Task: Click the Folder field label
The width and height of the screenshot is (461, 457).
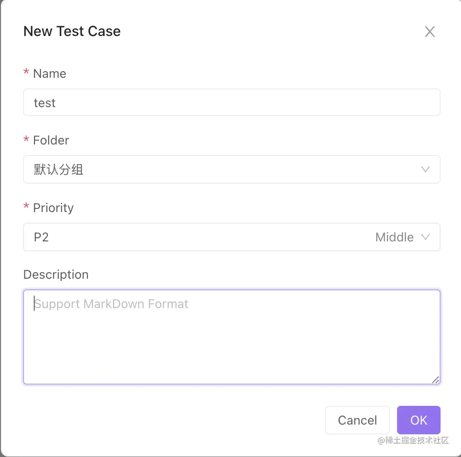Action: coord(51,140)
